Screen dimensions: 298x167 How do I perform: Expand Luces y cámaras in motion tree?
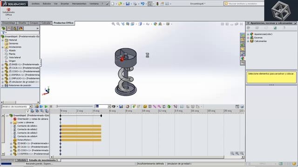click(x=11, y=122)
